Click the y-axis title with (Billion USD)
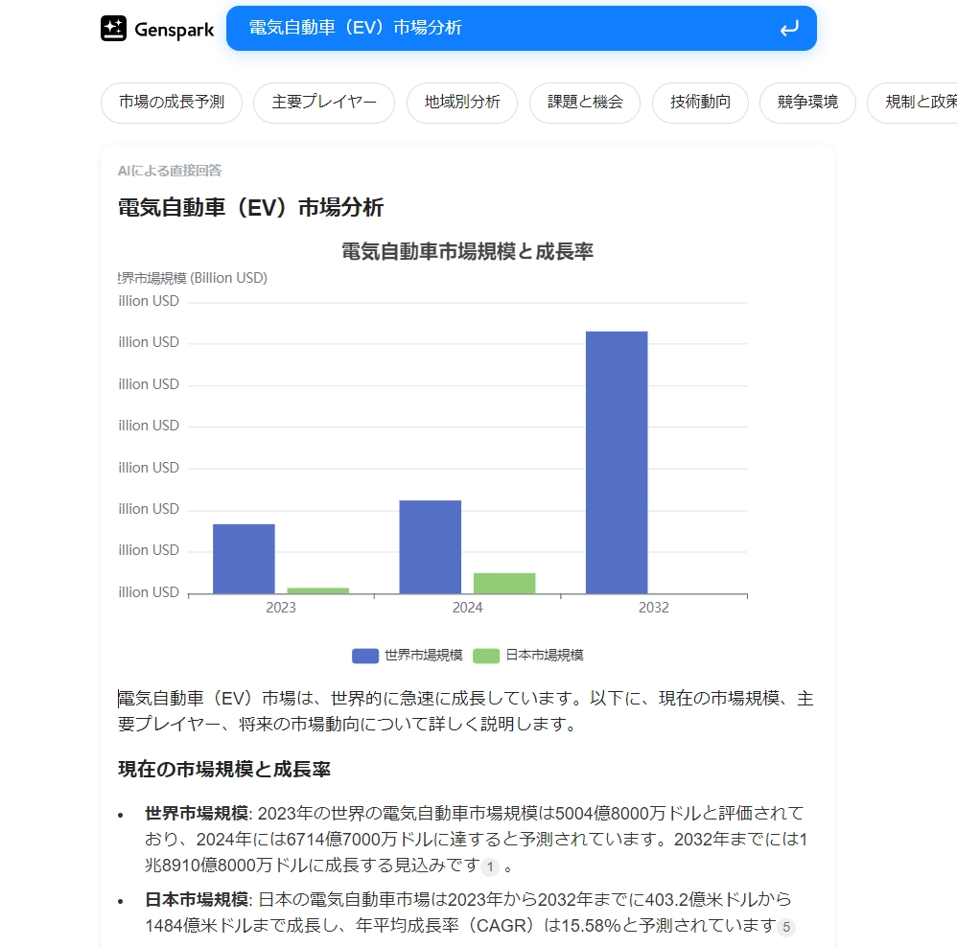 193,278
